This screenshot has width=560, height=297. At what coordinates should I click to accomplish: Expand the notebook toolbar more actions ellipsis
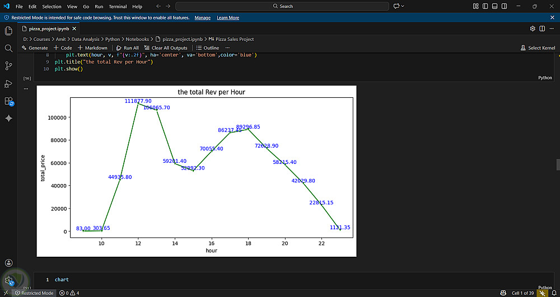pos(227,48)
